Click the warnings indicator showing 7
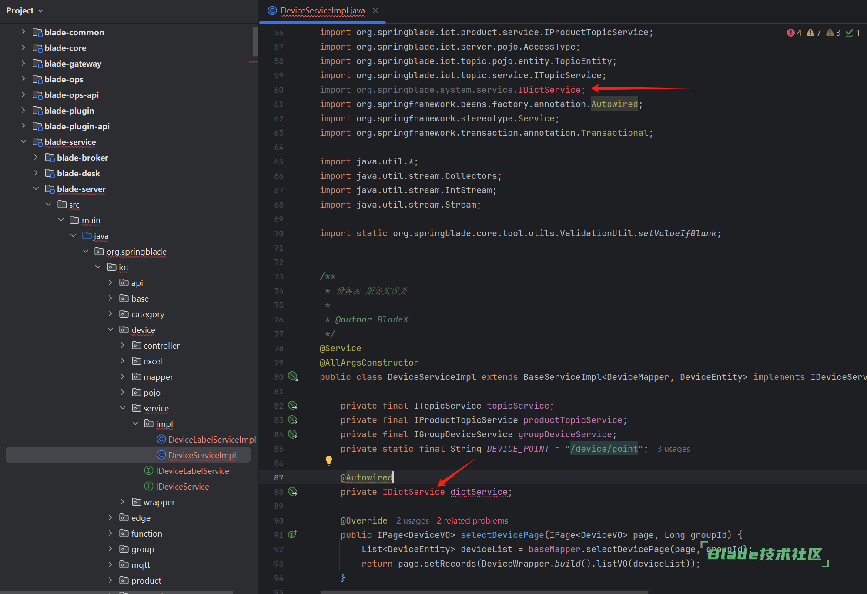This screenshot has height=594, width=867. pos(813,33)
